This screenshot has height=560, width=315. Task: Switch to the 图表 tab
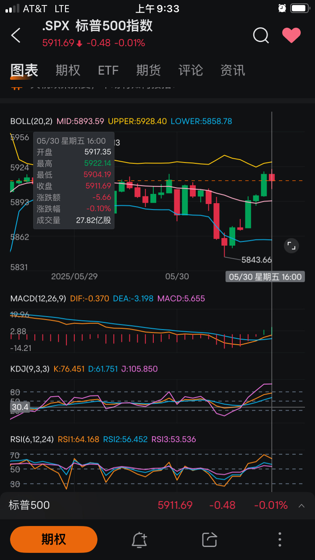point(24,70)
